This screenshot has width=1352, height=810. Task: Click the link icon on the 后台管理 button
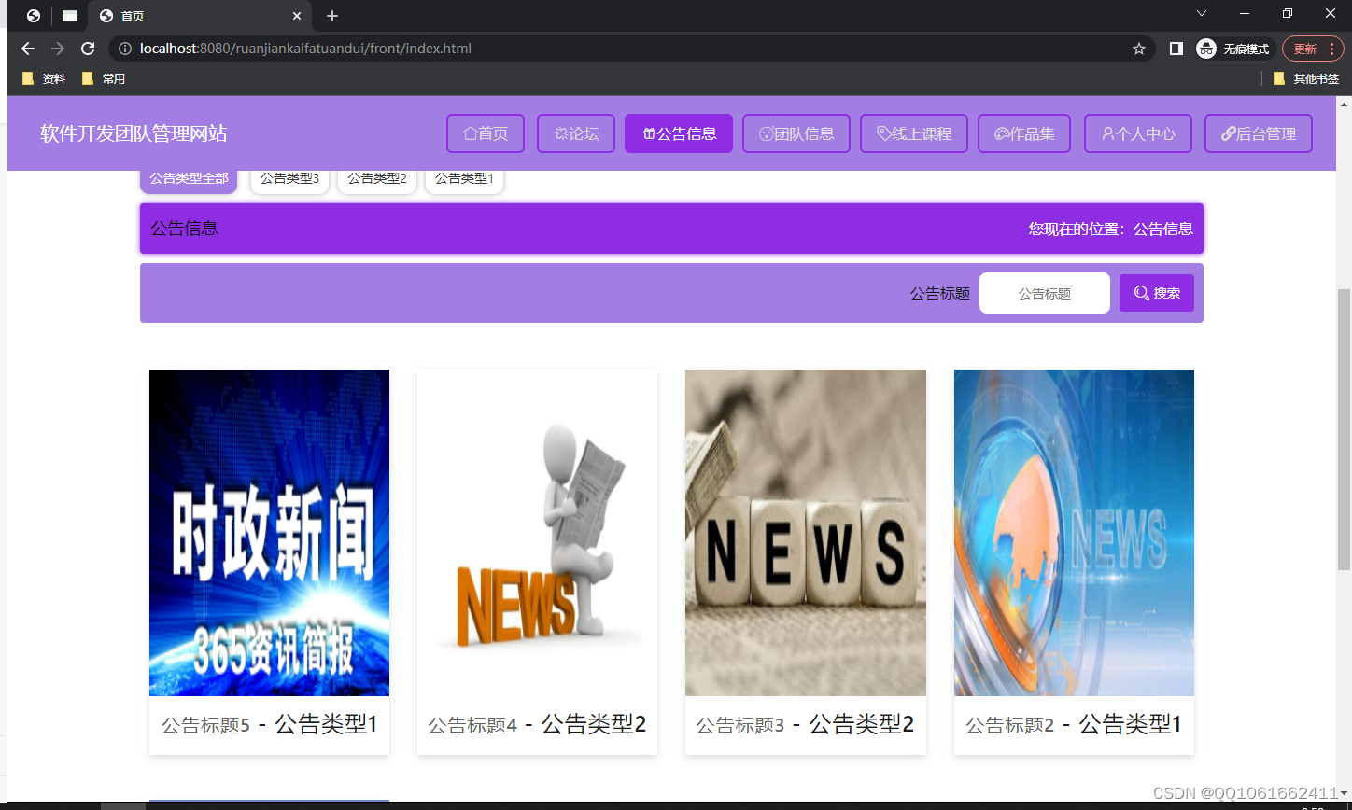click(x=1228, y=133)
